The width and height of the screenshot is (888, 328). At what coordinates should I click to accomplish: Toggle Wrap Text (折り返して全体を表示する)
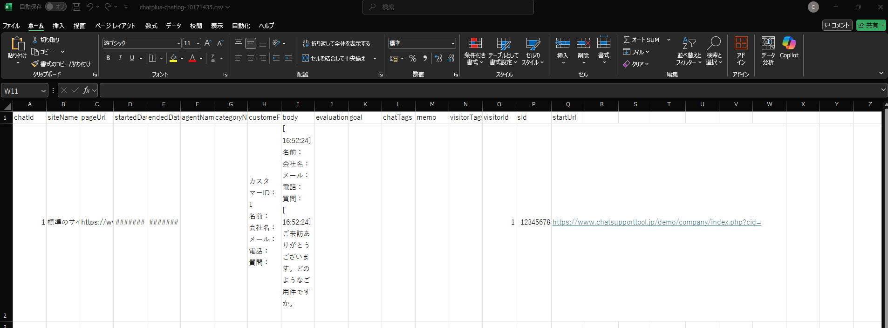click(x=336, y=43)
